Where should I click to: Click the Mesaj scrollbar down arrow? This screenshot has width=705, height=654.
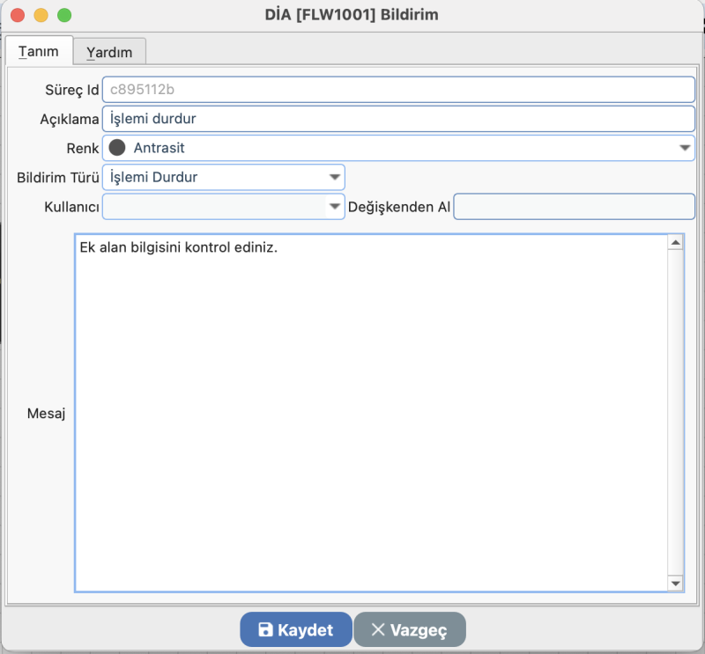point(675,583)
